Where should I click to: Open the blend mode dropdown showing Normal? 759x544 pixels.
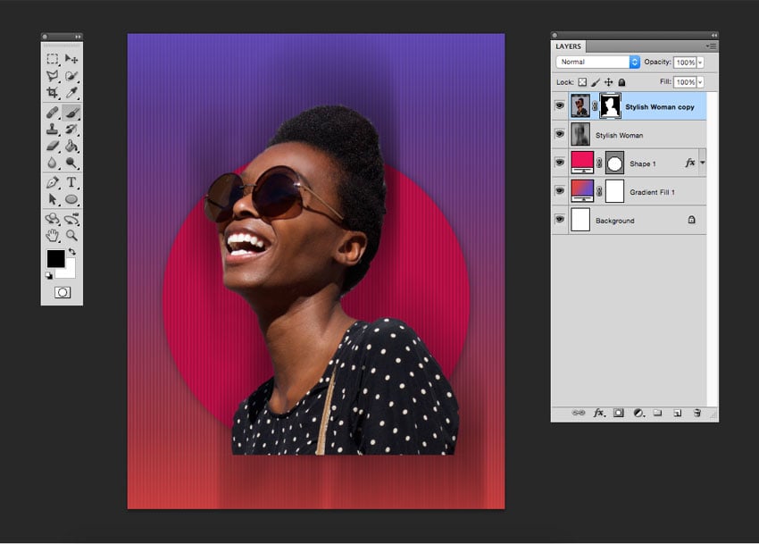[x=597, y=62]
